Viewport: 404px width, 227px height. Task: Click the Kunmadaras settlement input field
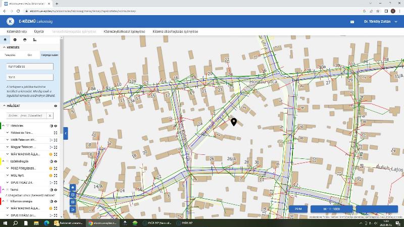pyautogui.click(x=30, y=67)
